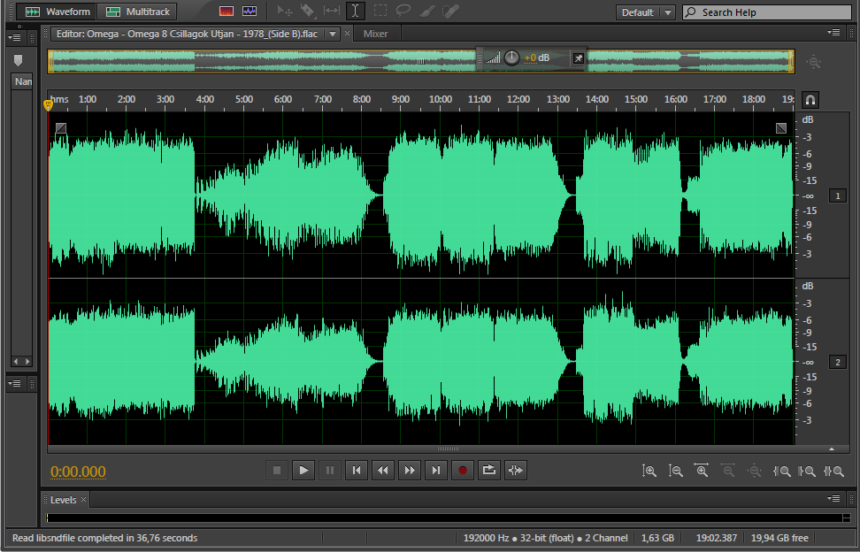860x552 pixels.
Task: Open the Default workspace dropdown
Action: [x=645, y=12]
